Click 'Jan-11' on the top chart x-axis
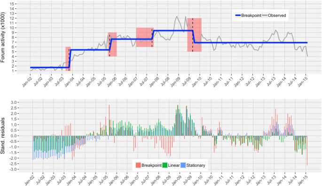This screenshot has height=186, width=322. [218, 82]
